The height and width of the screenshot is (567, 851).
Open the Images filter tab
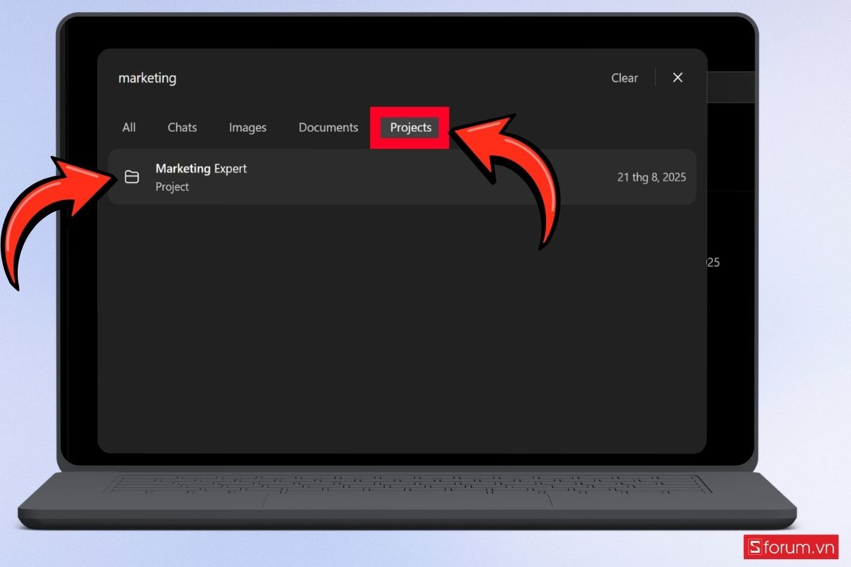coord(247,128)
